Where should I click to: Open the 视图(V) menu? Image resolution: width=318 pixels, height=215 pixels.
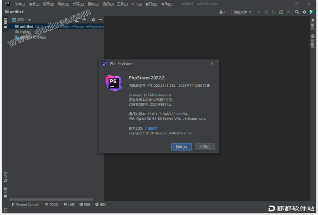click(48, 4)
